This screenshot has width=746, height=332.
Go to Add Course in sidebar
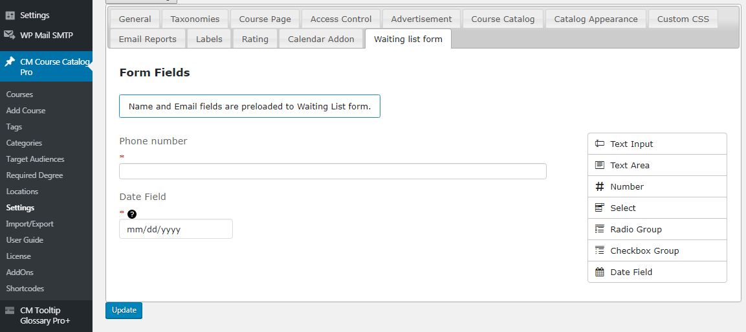pos(26,111)
